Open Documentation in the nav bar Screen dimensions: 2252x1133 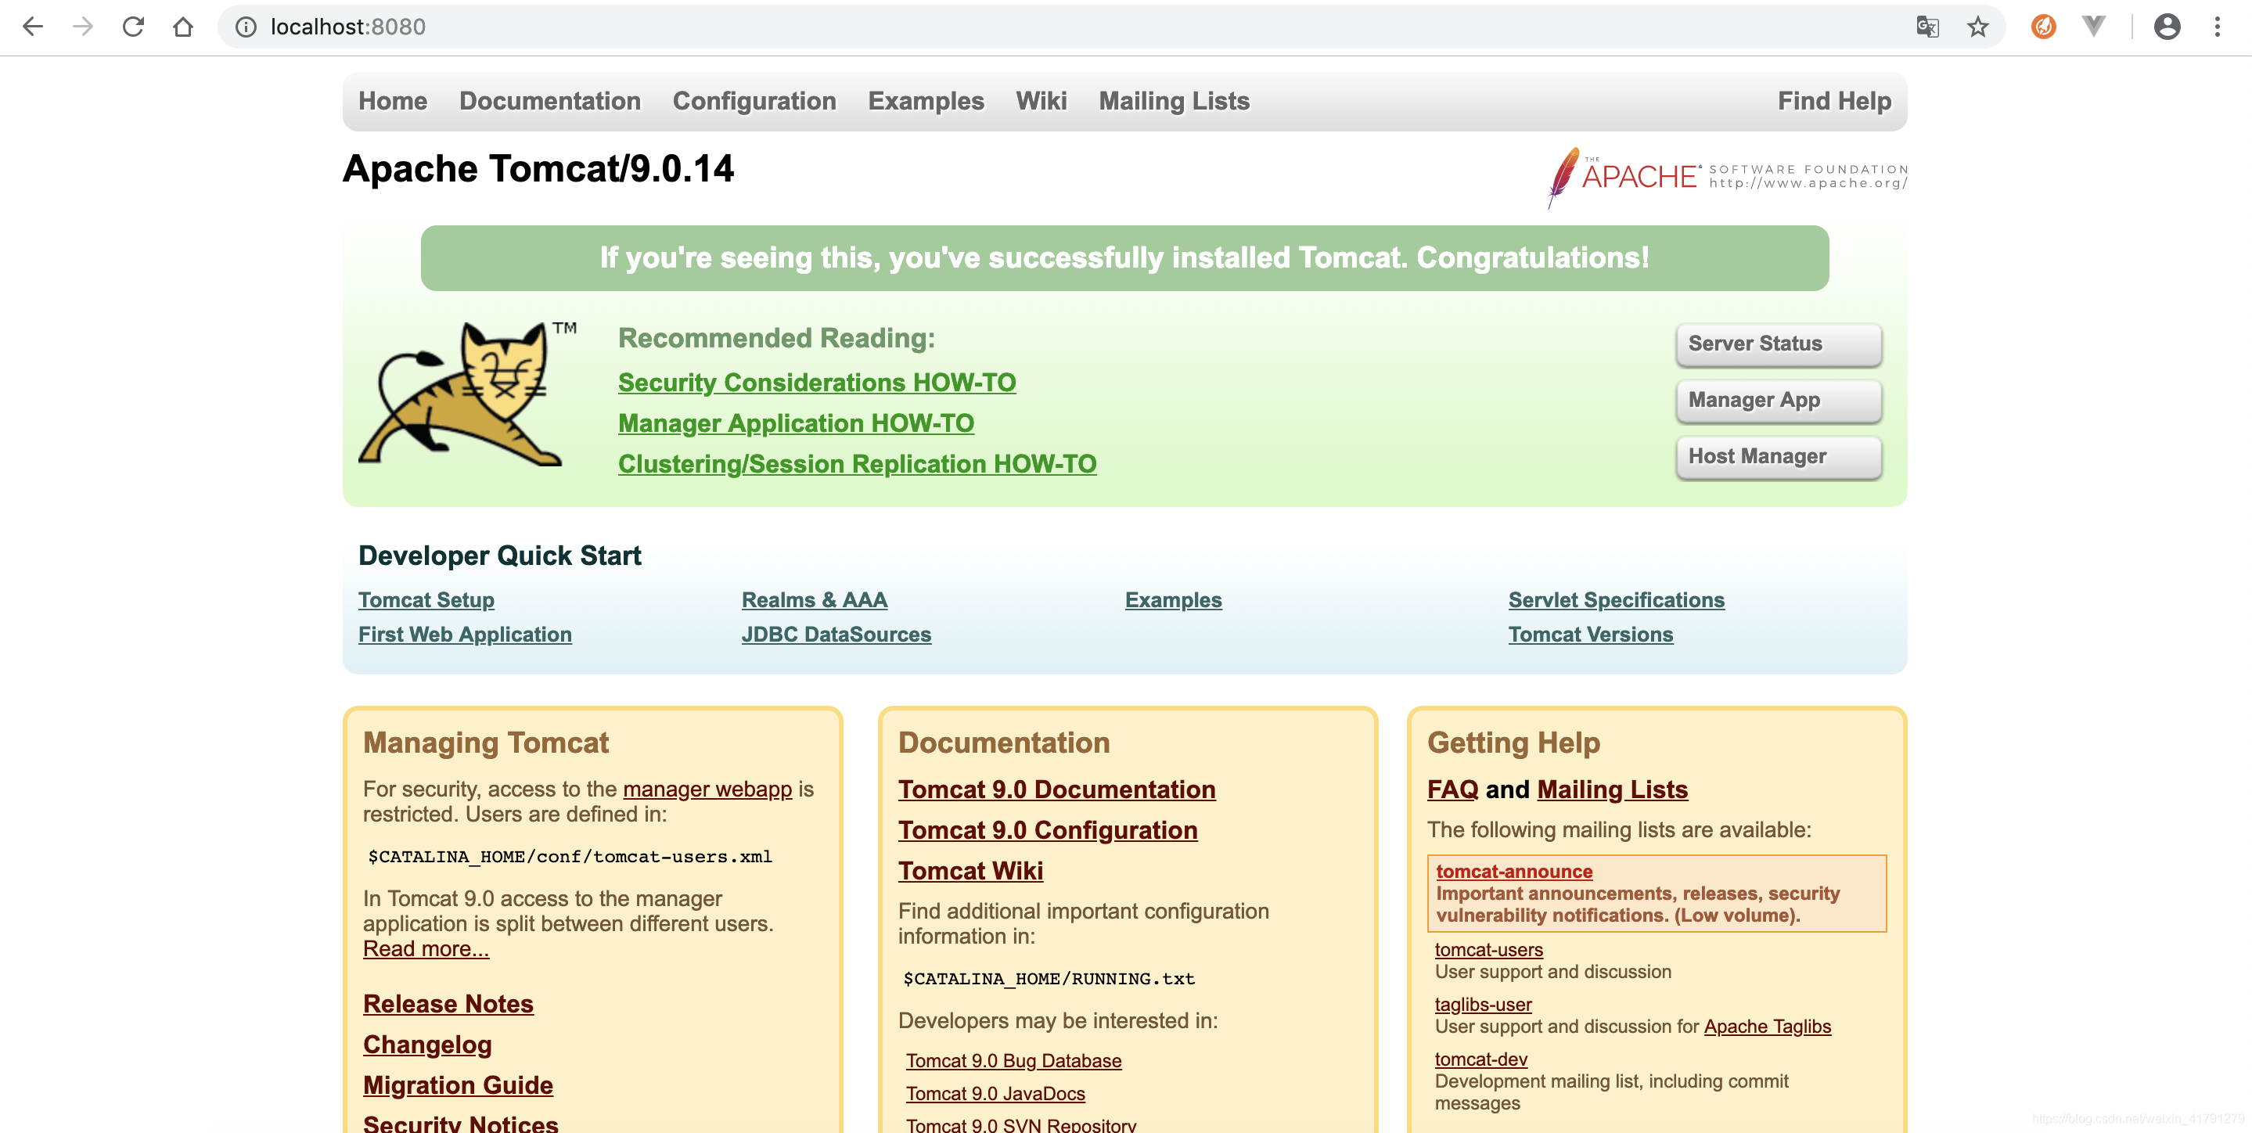(x=550, y=102)
